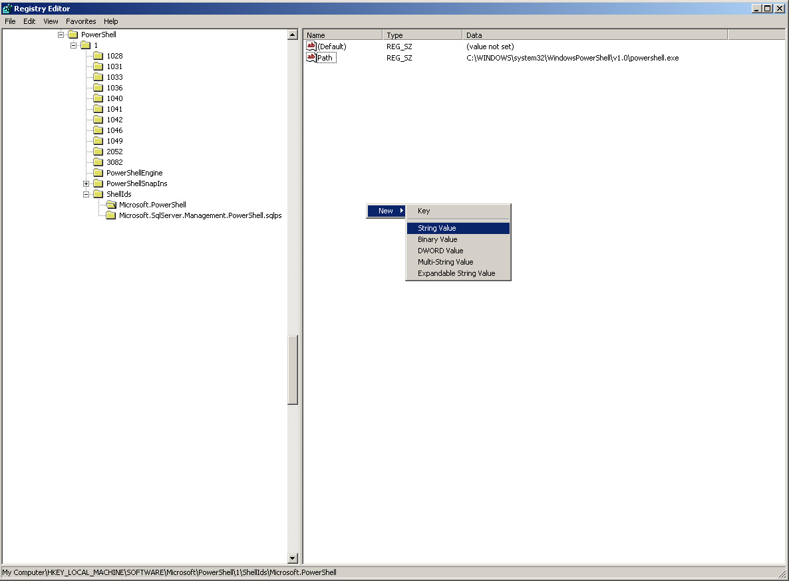Click the PowerShell folder icon in tree
The image size is (789, 581).
pyautogui.click(x=73, y=35)
